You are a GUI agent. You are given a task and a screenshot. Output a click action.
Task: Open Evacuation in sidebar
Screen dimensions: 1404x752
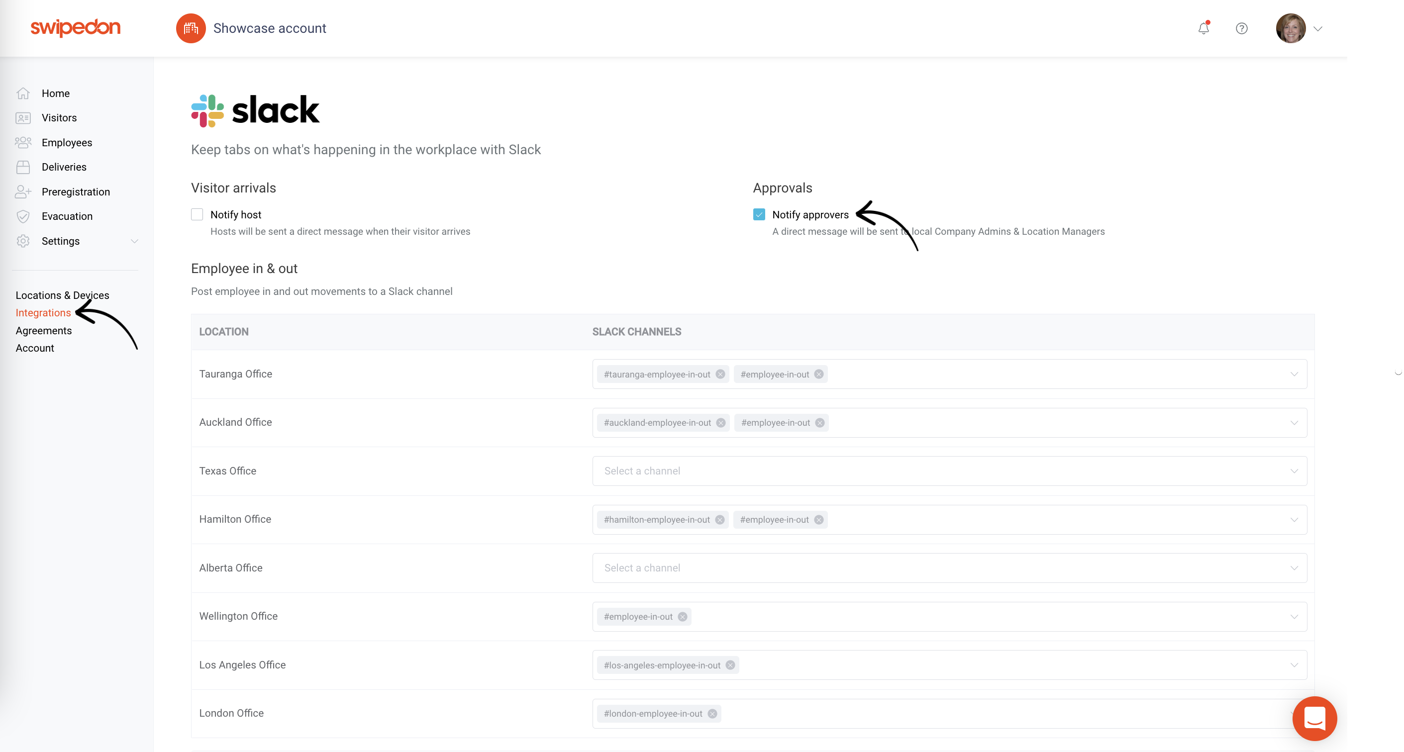(67, 216)
